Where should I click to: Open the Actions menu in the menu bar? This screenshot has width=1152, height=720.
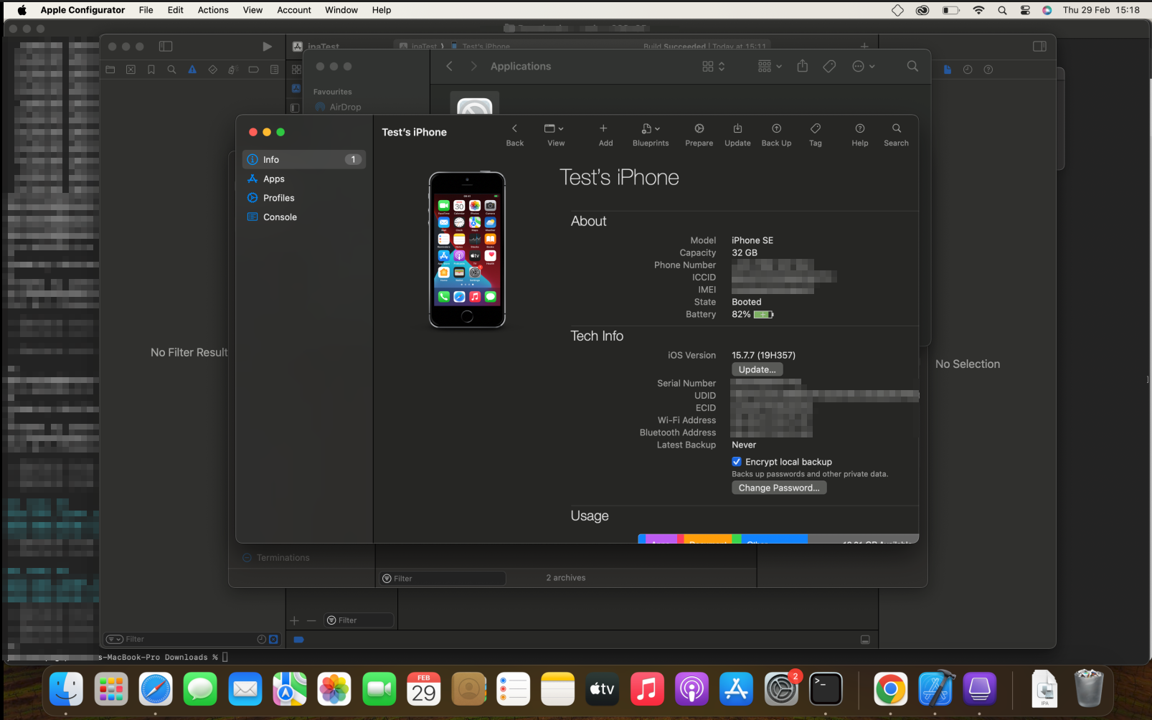(212, 9)
